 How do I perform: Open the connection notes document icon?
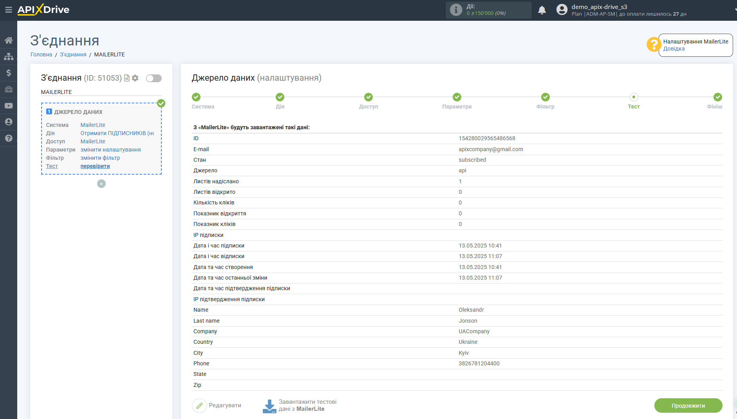tap(127, 78)
